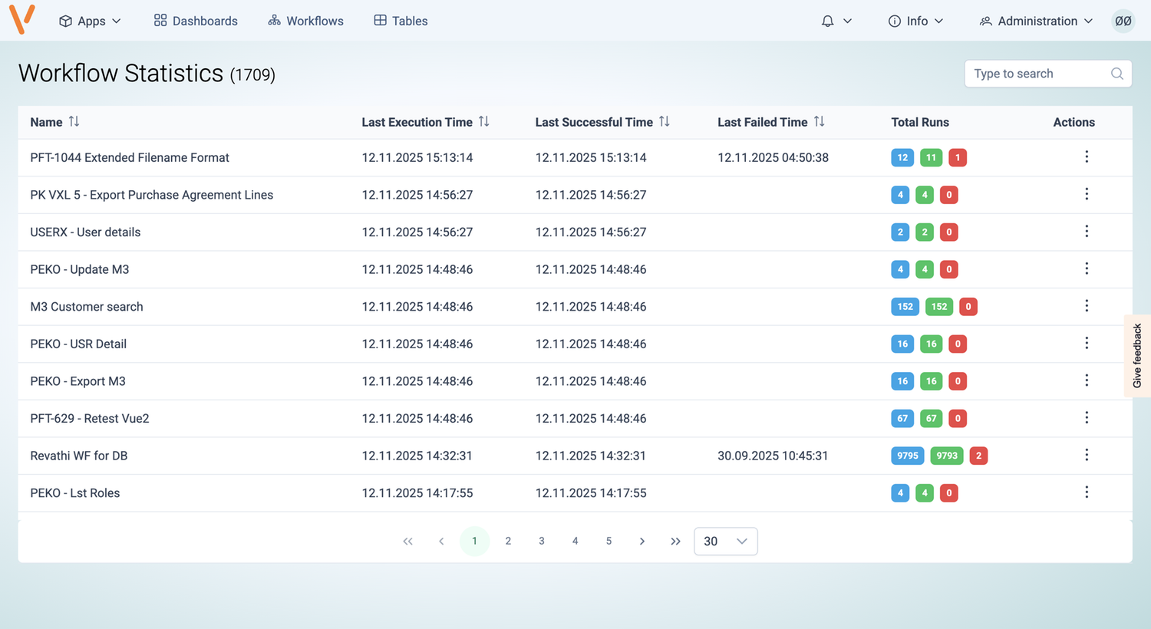Screen dimensions: 1151x629
Task: Click blue badge 9795 for Revathi WF
Action: 908,456
